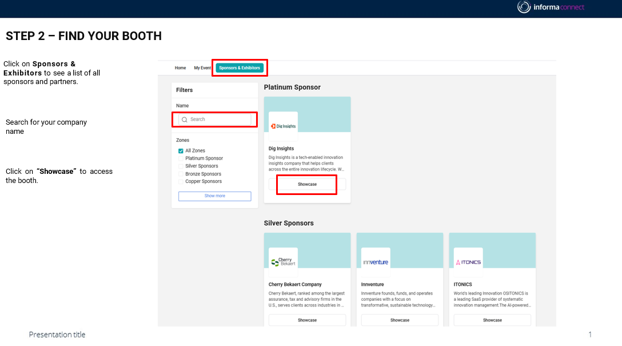The image size is (622, 346).
Task: Open Innventure's Showcase booth
Action: point(400,320)
